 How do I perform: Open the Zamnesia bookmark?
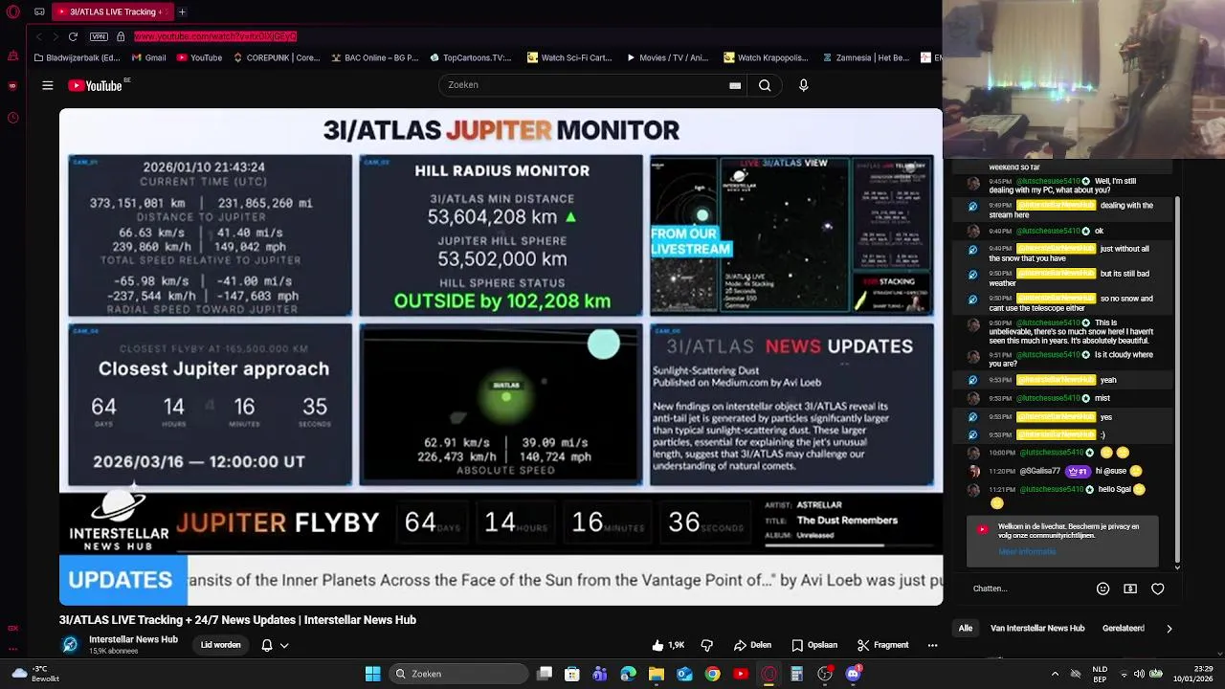[866, 57]
